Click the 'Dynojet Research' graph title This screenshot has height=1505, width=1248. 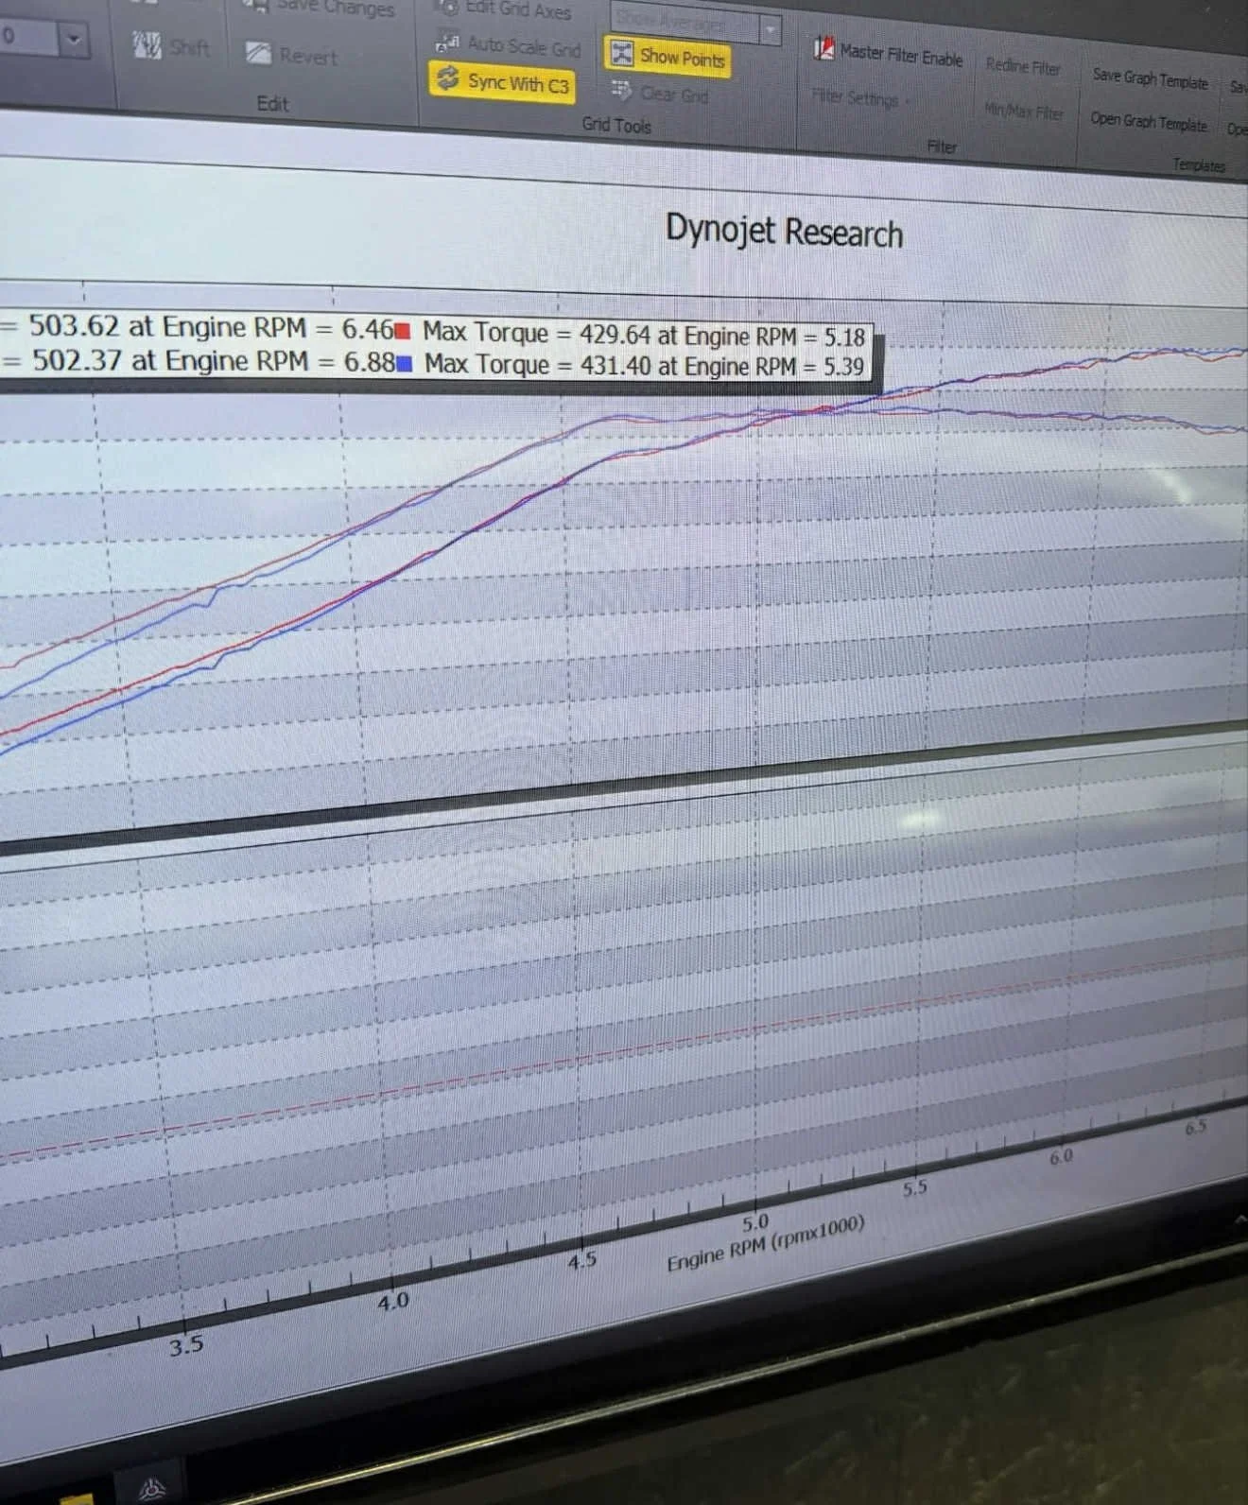pyautogui.click(x=784, y=232)
